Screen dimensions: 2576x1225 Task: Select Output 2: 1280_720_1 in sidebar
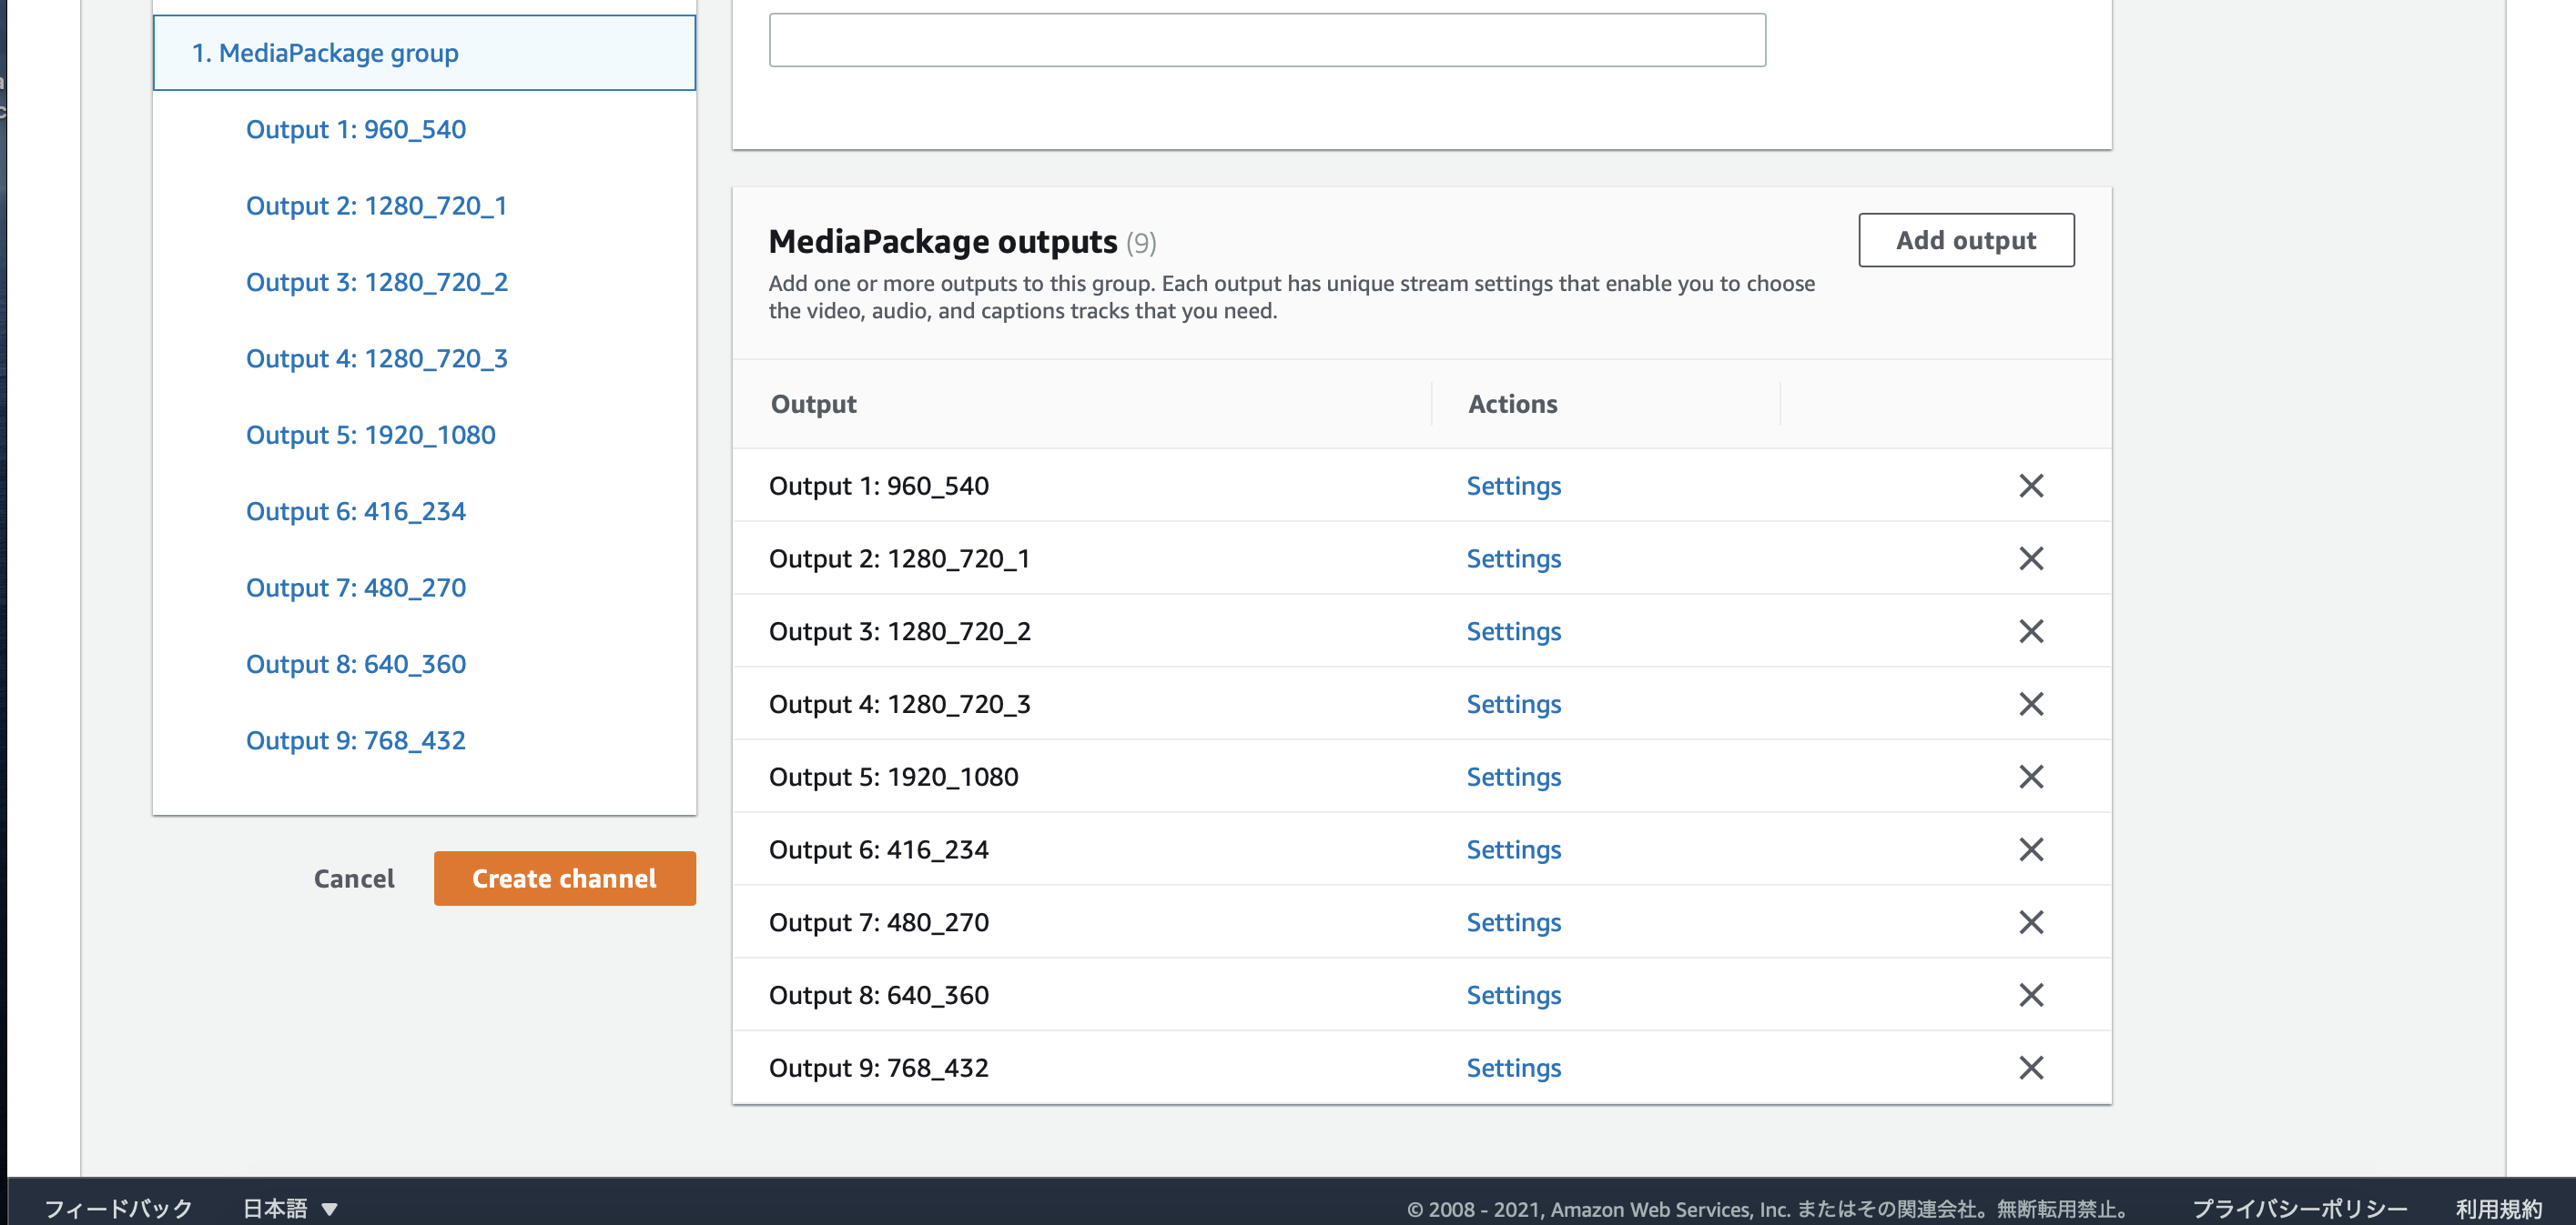click(x=376, y=206)
